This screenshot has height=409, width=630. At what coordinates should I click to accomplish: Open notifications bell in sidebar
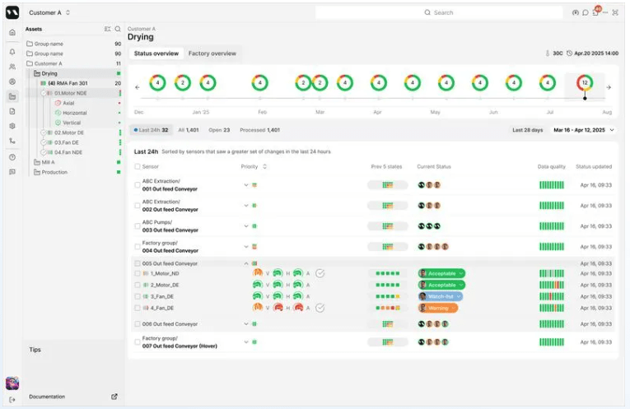(x=12, y=52)
